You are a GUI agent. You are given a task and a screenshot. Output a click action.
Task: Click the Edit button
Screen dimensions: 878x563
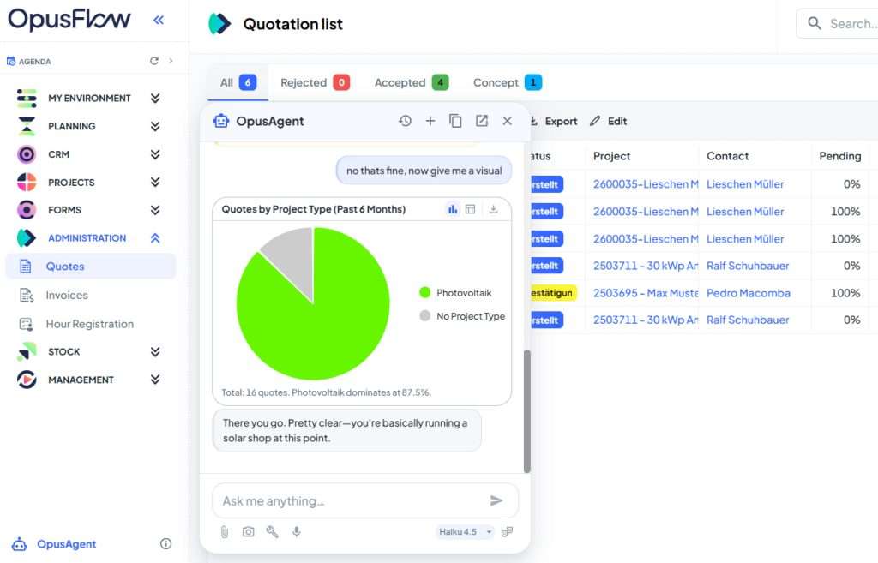609,121
